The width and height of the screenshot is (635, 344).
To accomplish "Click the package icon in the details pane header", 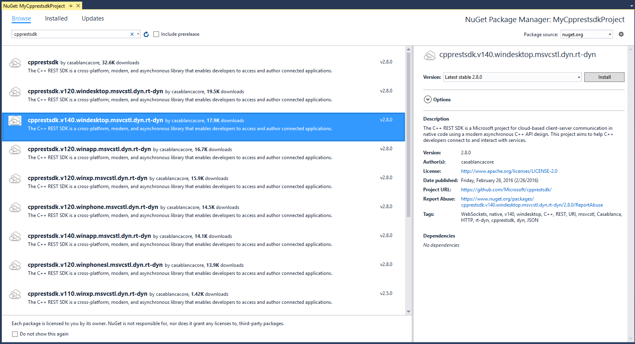I will pos(430,55).
